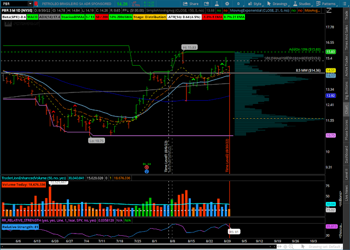350x250 pixels.
Task: Open the Drawings menu
Action: (x=278, y=4)
